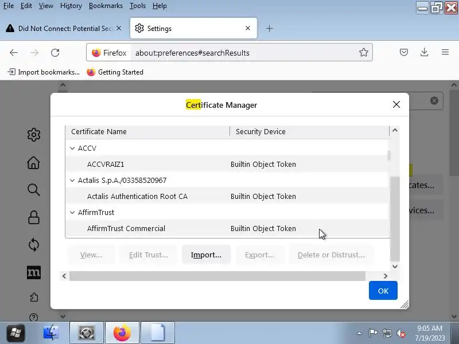This screenshot has height=344, width=459.
Task: Collapse the AffirmTrust group
Action: pyautogui.click(x=72, y=213)
